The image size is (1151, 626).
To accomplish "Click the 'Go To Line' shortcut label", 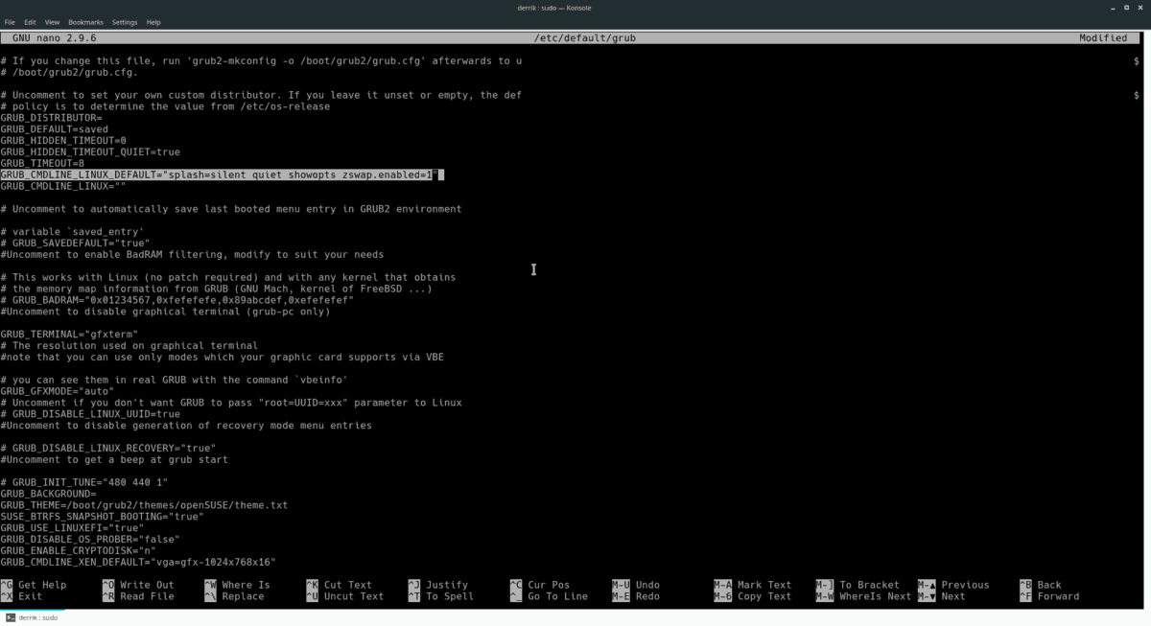I will pyautogui.click(x=558, y=596).
